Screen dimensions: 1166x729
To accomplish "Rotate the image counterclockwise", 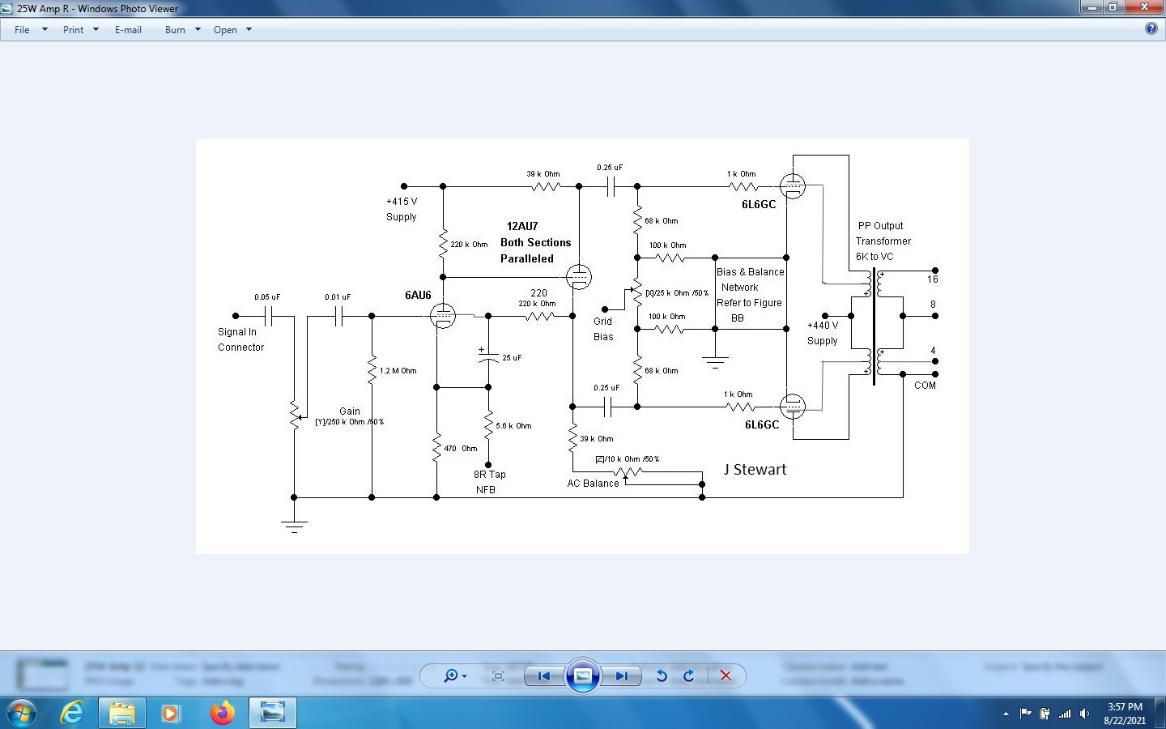I will [662, 676].
